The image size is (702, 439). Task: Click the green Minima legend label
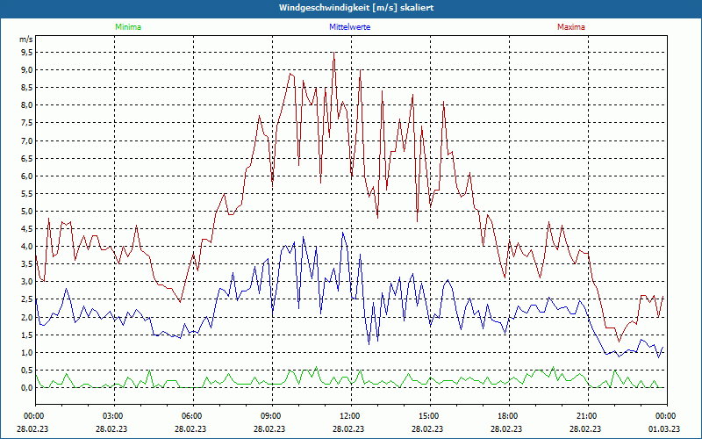[127, 27]
